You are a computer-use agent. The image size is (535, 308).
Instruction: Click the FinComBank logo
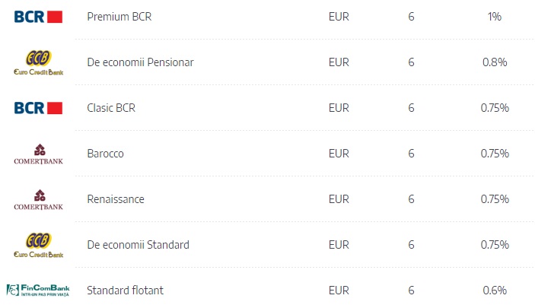tap(38, 291)
